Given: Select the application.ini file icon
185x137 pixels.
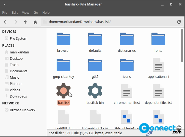Looking at the screenshot, I should click(x=158, y=65).
